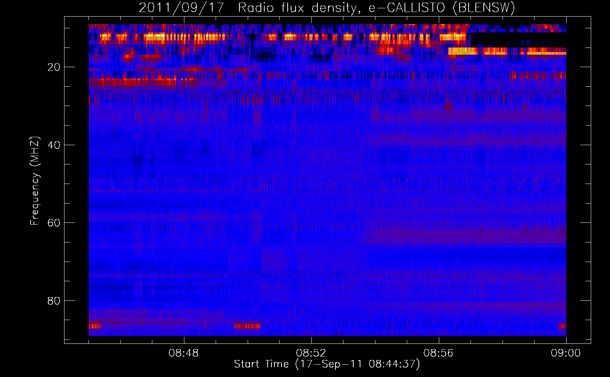The image size is (610, 377).
Task: Click the "Frequency (MHZ)" axis label
Action: pyautogui.click(x=35, y=181)
